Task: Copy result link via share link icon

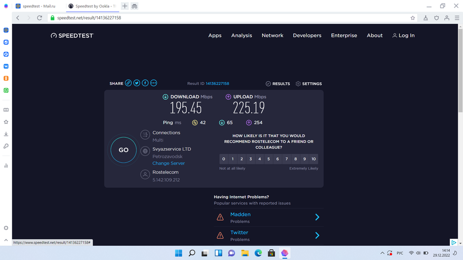Action: point(128,83)
